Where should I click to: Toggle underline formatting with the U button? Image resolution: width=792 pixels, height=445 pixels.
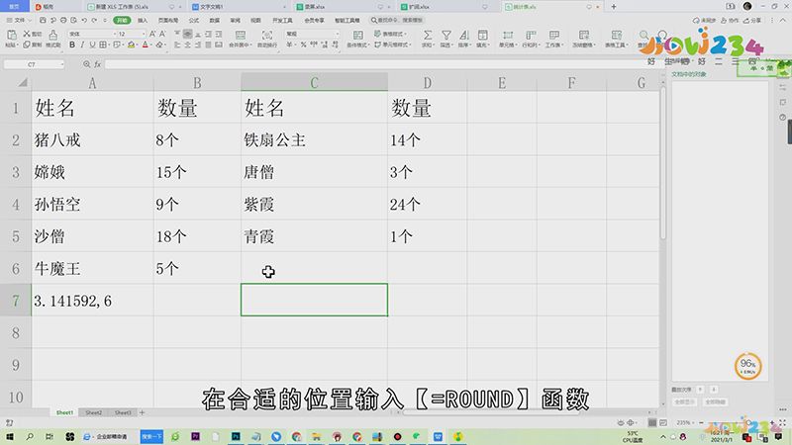click(x=92, y=44)
